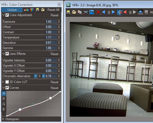Image resolution: width=153 pixels, height=123 pixels.
Task: Toggle the Unique mode button
Action: [12, 10]
